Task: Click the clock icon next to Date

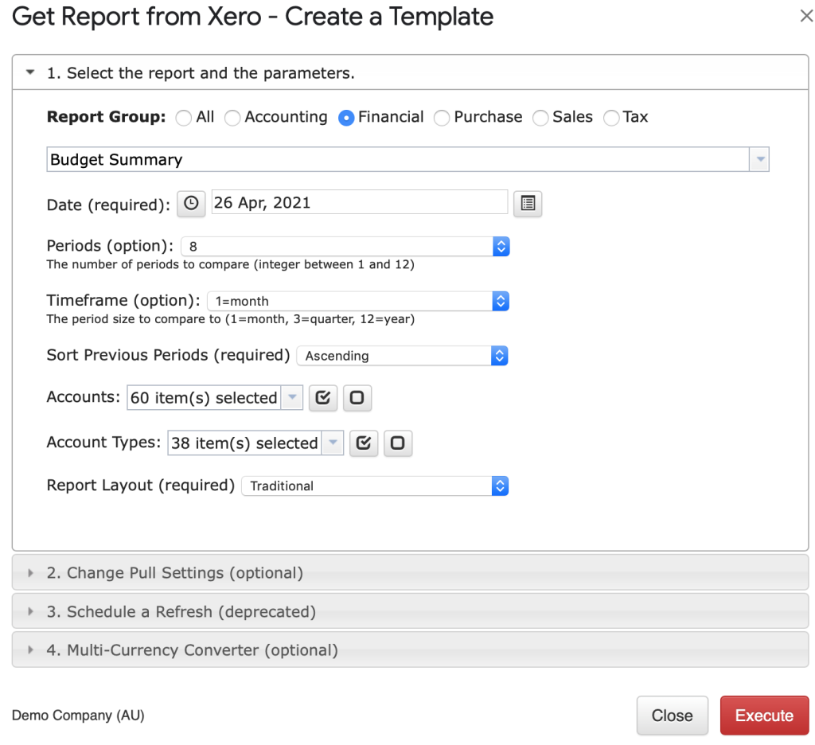Action: pyautogui.click(x=191, y=203)
